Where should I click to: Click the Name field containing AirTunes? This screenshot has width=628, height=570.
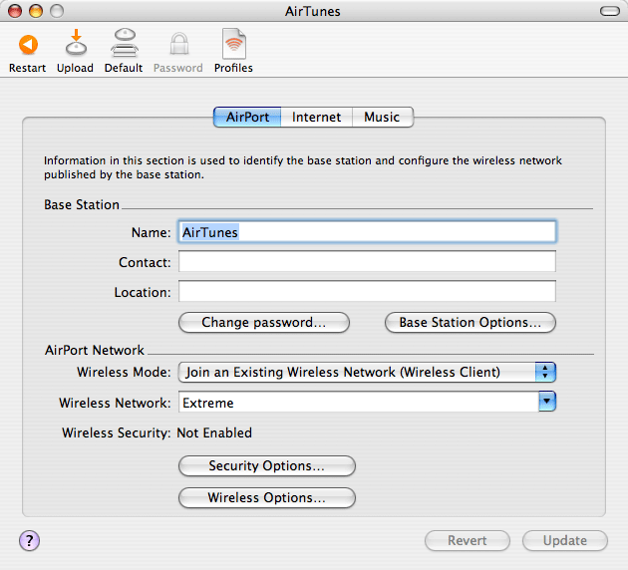pyautogui.click(x=367, y=232)
